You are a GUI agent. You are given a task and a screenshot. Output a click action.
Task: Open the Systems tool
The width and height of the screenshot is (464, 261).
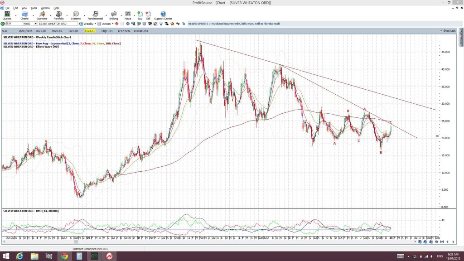pos(76,15)
